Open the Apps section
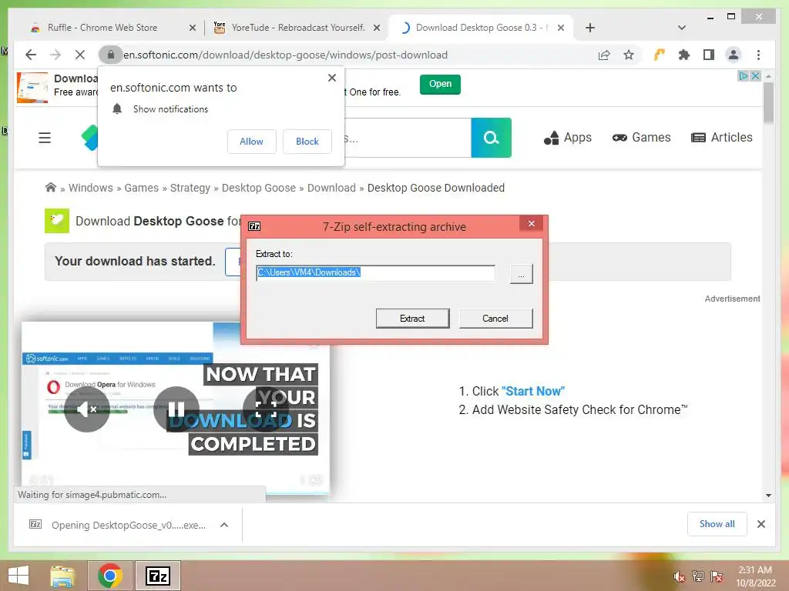Image resolution: width=789 pixels, height=591 pixels. point(568,138)
